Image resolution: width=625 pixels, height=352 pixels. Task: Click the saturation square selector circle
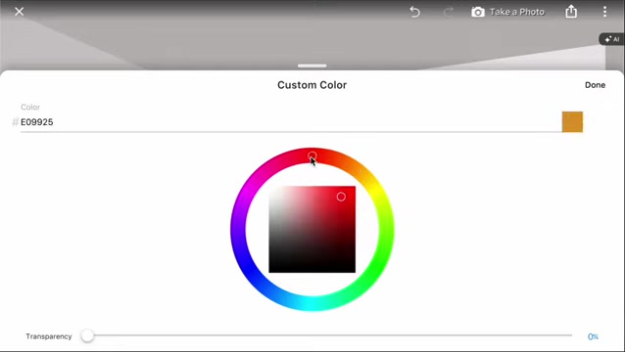pos(341,197)
